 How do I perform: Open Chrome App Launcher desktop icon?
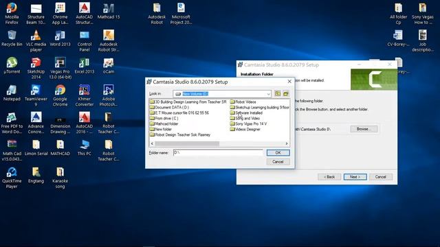(60, 14)
